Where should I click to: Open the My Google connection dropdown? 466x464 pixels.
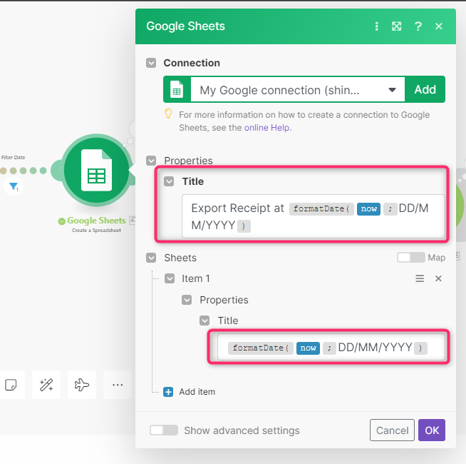(x=295, y=90)
